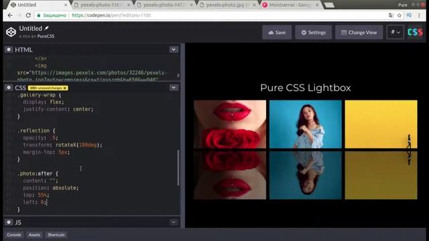
Task: Switch to the Montserrat Google Fonts tab
Action: click(290, 5)
